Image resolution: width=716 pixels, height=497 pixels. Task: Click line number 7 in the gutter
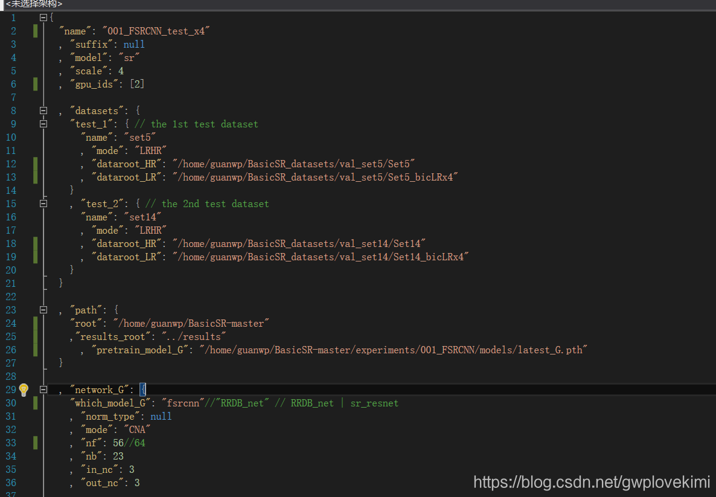coord(13,97)
